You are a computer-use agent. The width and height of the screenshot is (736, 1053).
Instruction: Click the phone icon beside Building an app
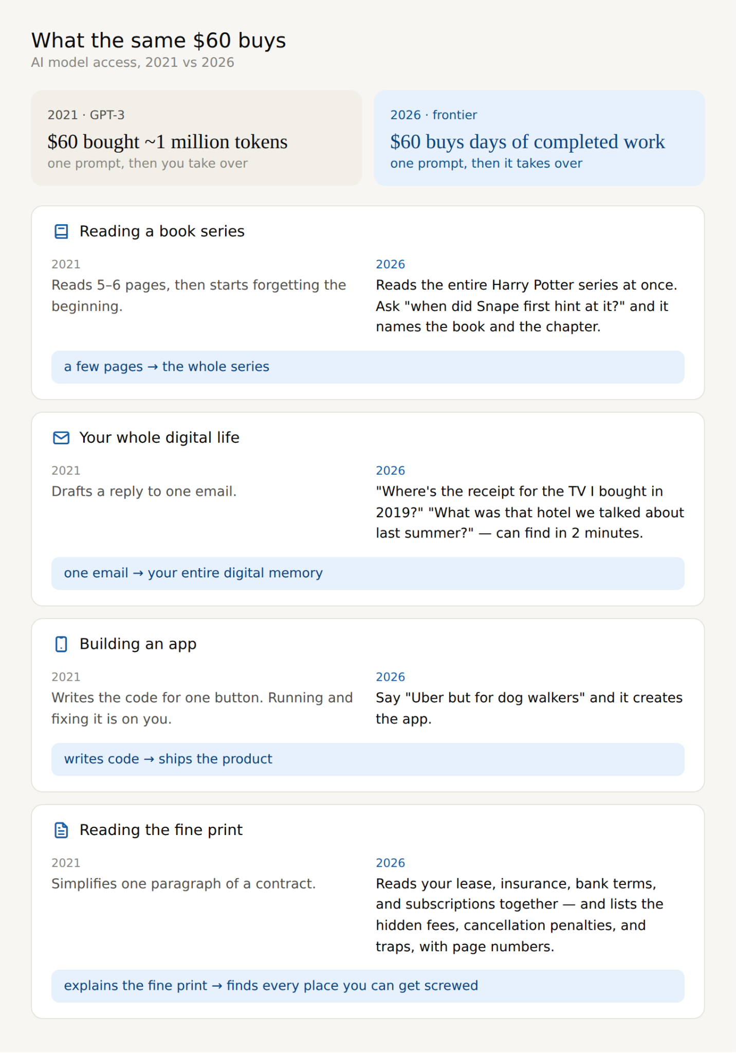(61, 644)
